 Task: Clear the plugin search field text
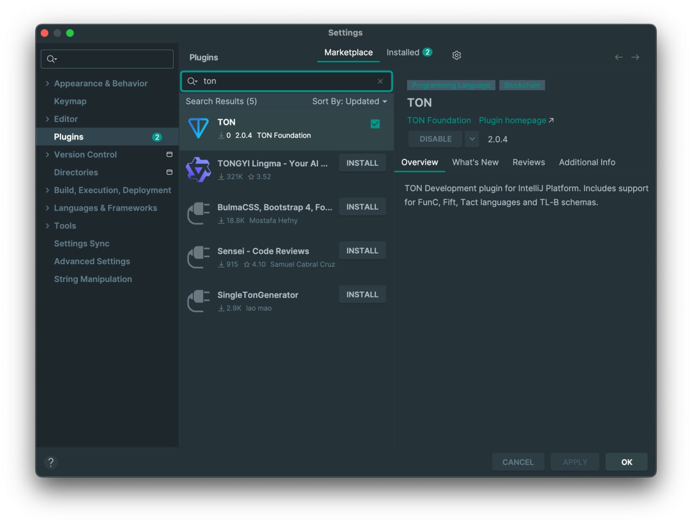coord(380,81)
